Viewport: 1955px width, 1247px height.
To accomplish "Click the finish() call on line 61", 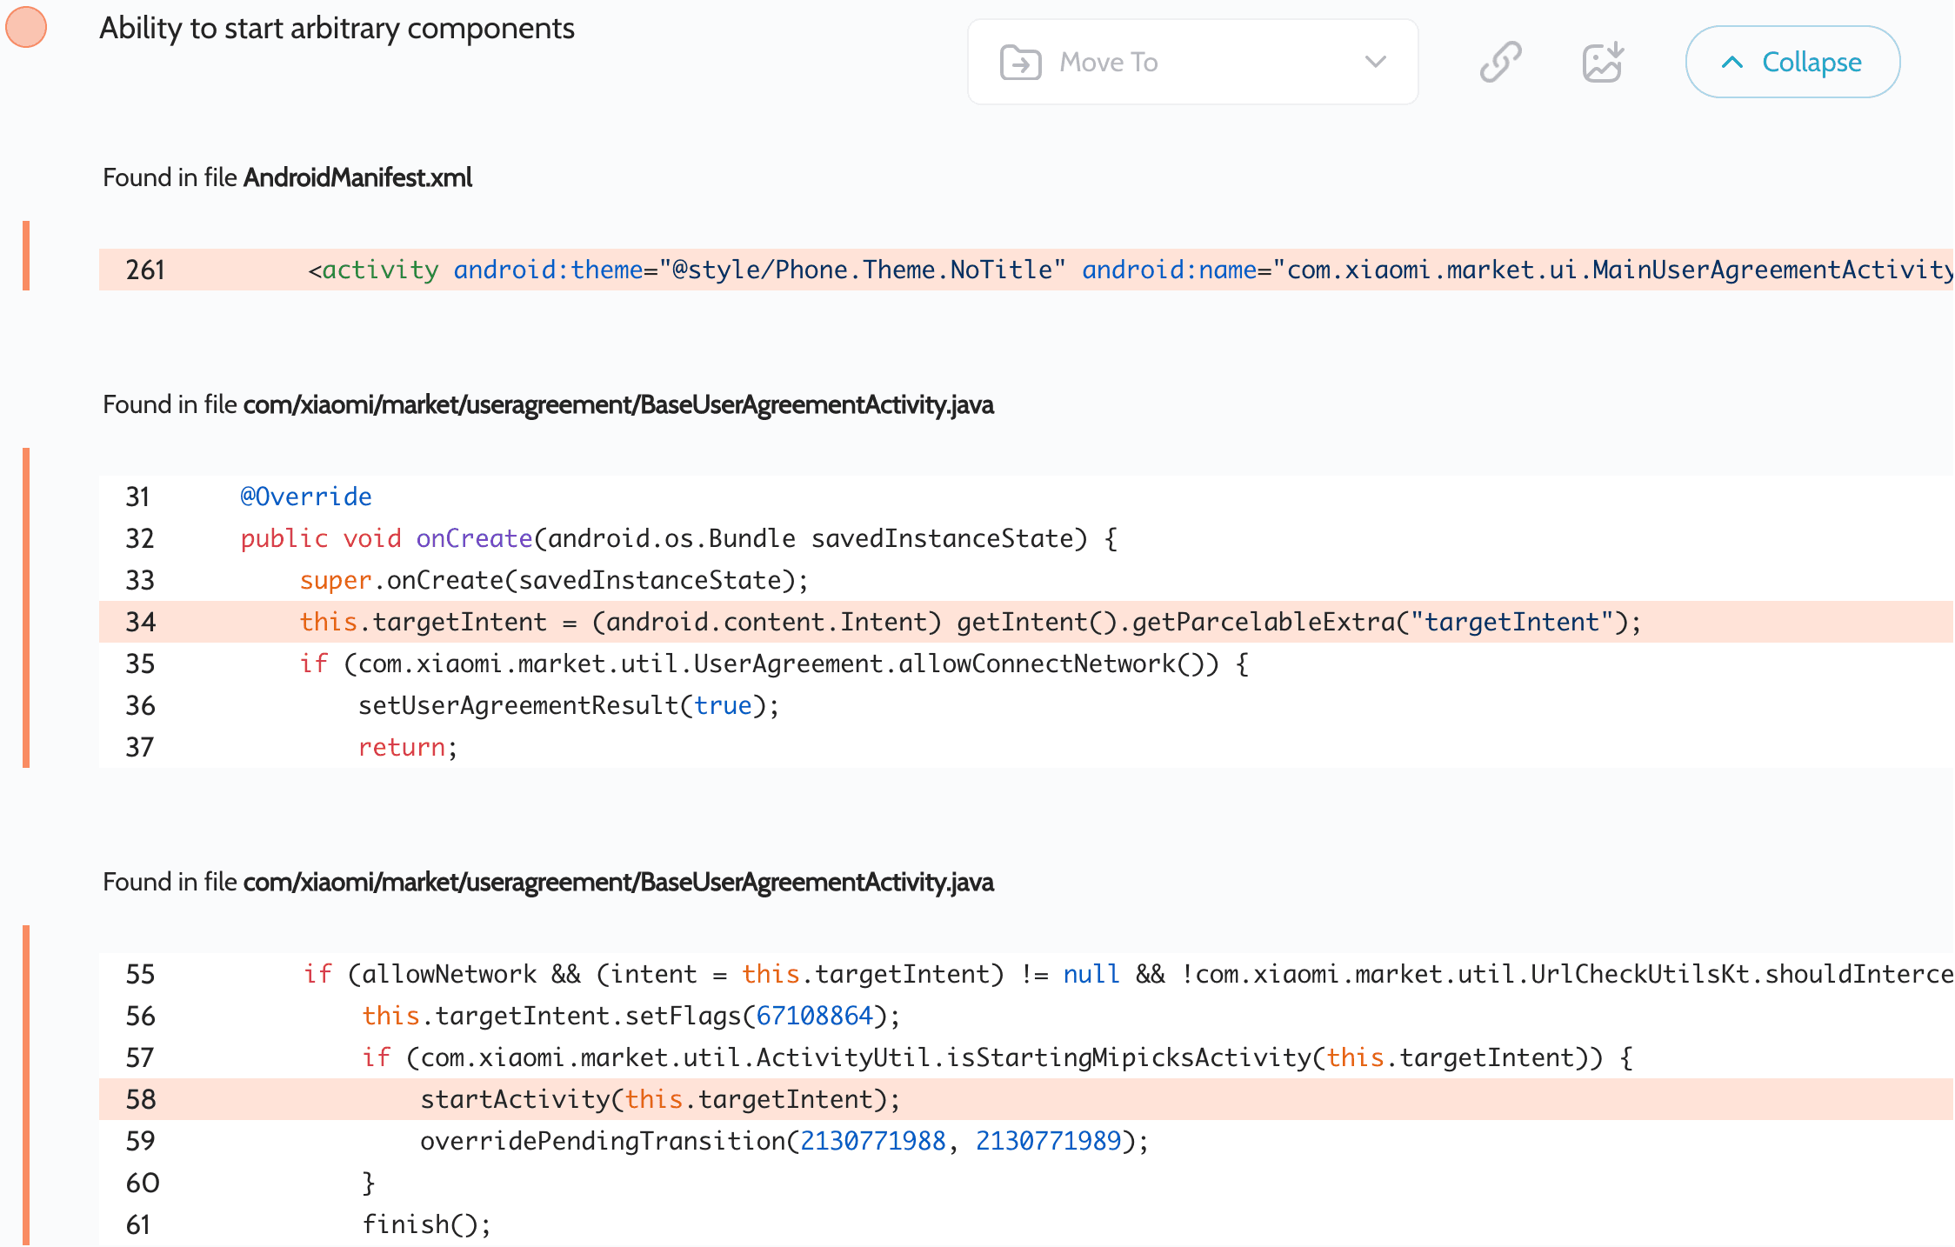I will [x=426, y=1224].
